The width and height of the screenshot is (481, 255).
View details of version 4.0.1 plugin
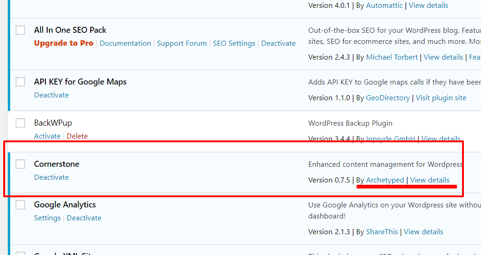pyautogui.click(x=429, y=6)
